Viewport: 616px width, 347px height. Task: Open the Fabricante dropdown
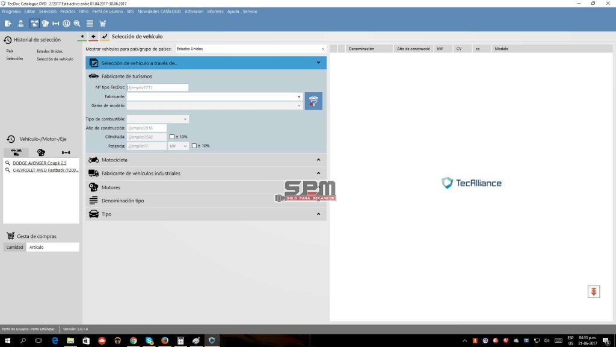[215, 96]
